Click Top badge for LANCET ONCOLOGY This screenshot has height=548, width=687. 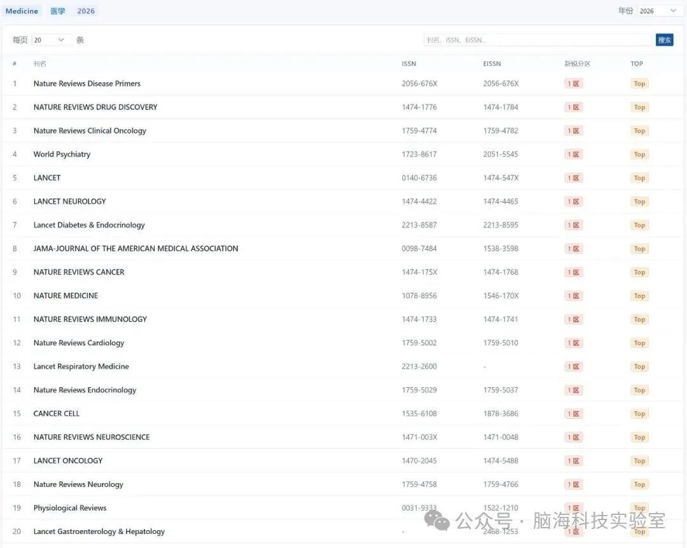point(639,461)
